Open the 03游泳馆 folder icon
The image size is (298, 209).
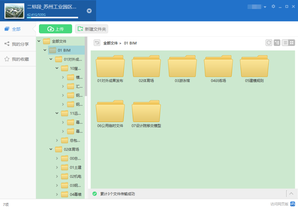point(182,67)
